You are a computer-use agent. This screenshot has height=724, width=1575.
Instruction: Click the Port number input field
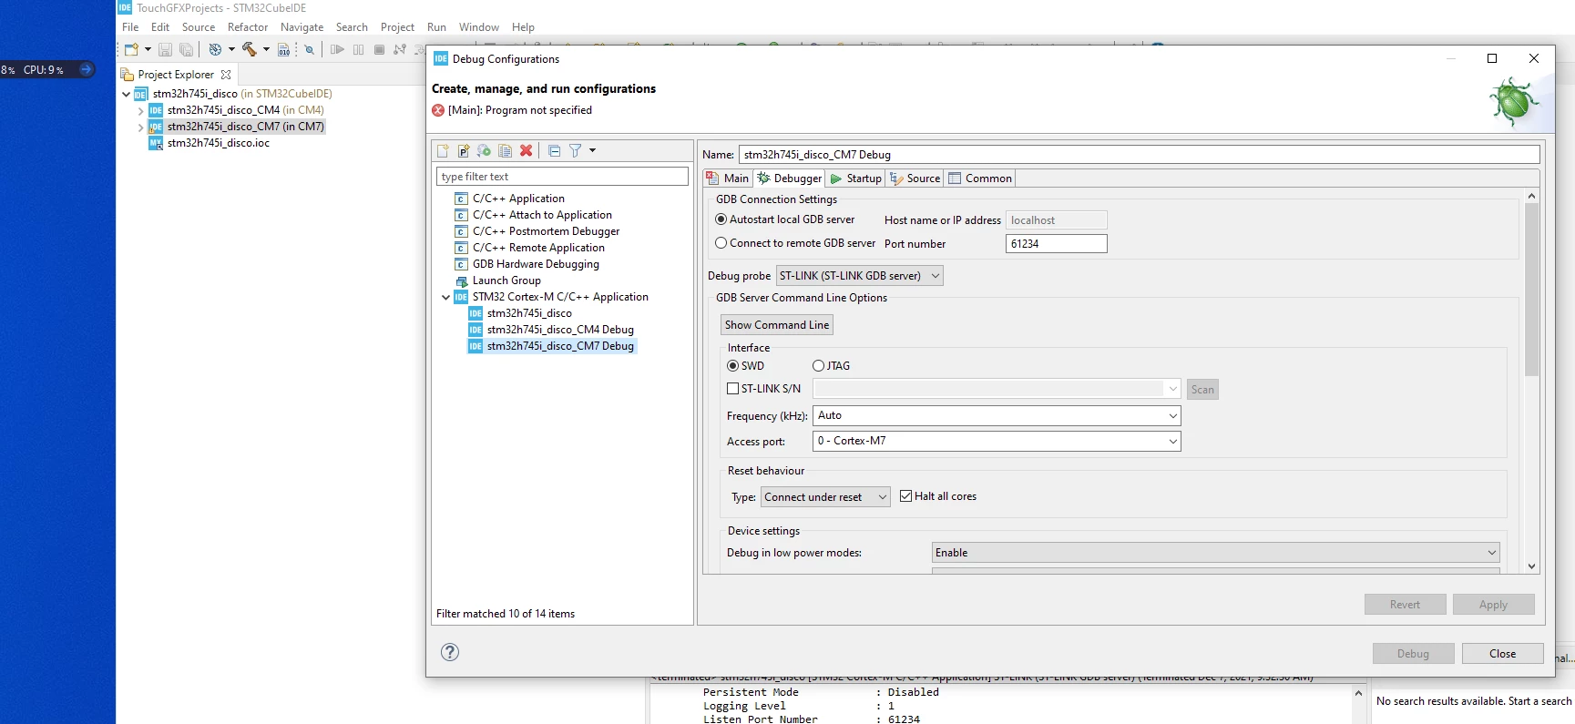[x=1056, y=244]
